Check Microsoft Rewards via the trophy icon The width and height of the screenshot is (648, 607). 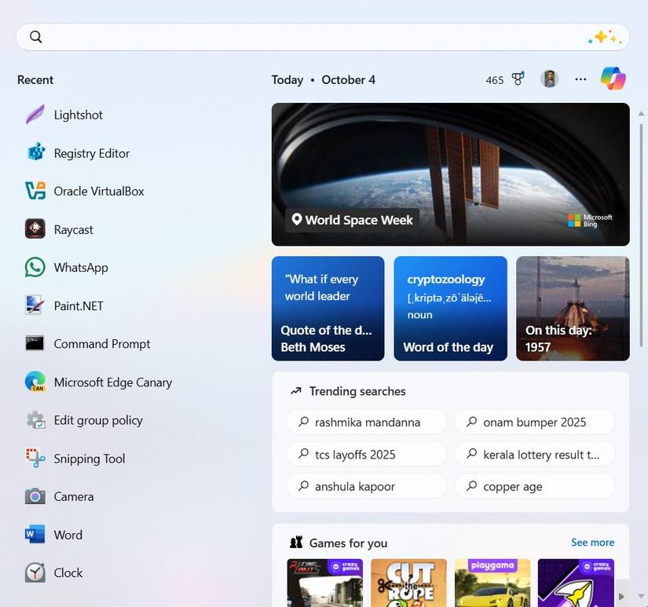[x=518, y=79]
